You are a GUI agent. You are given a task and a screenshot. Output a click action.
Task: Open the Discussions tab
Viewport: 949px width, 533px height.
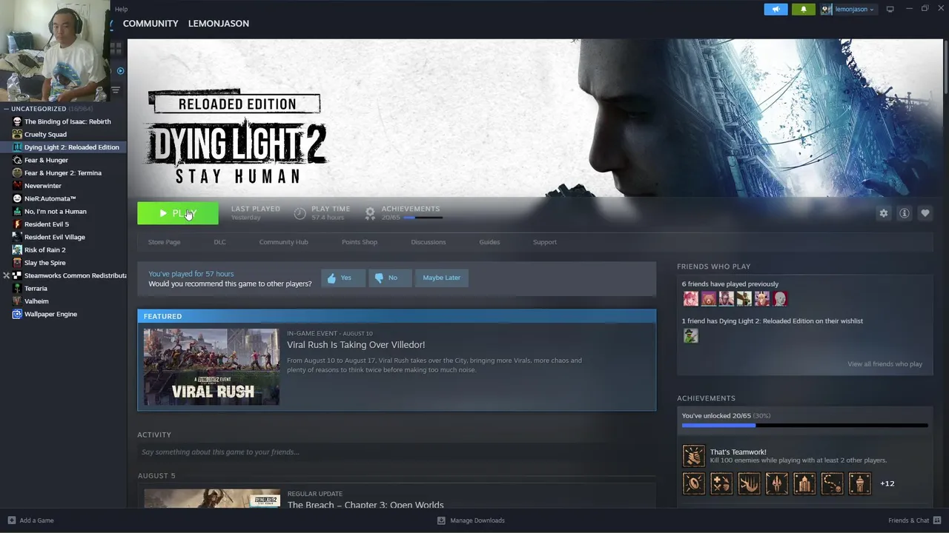click(x=429, y=242)
